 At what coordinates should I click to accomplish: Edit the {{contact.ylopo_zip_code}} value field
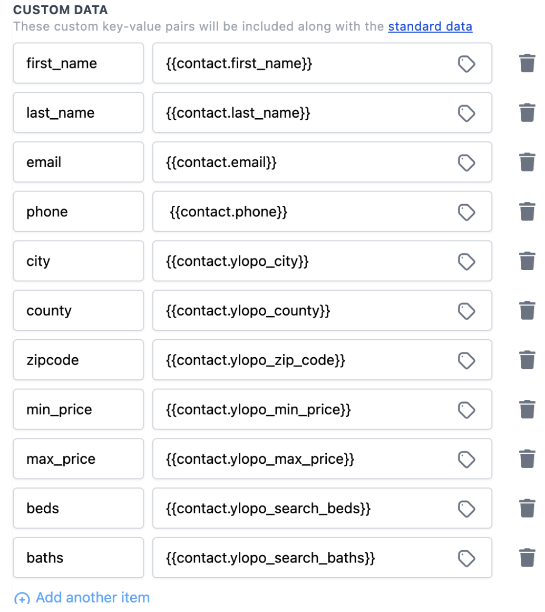point(300,360)
